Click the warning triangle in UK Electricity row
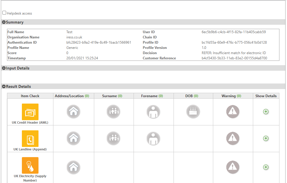 tap(233, 167)
